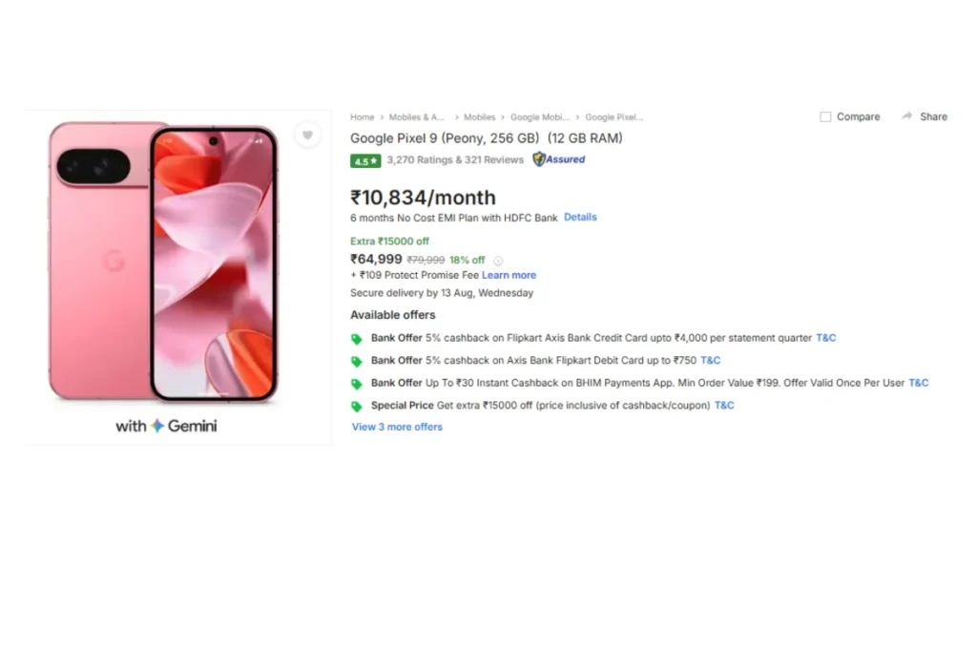Click green tag icon of Special Price offer
Screen dimensions: 977x652
click(357, 407)
